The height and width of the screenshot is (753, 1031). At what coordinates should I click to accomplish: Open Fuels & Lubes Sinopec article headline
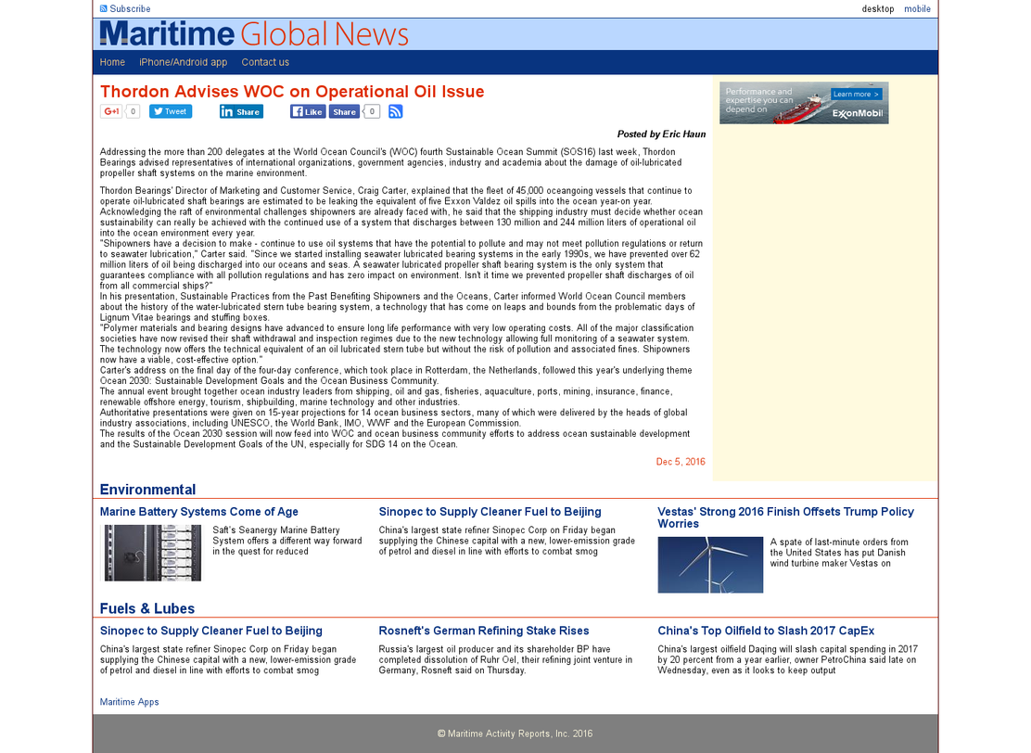(x=211, y=631)
